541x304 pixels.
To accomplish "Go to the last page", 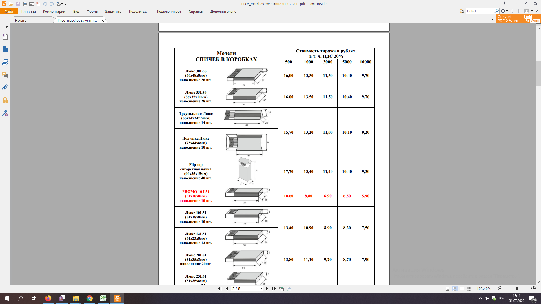I will (x=274, y=289).
